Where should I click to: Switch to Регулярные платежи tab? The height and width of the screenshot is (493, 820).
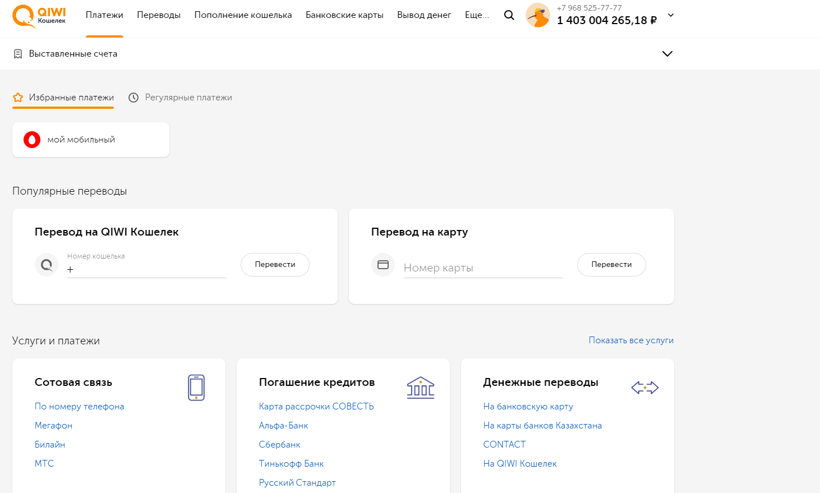[x=180, y=98]
